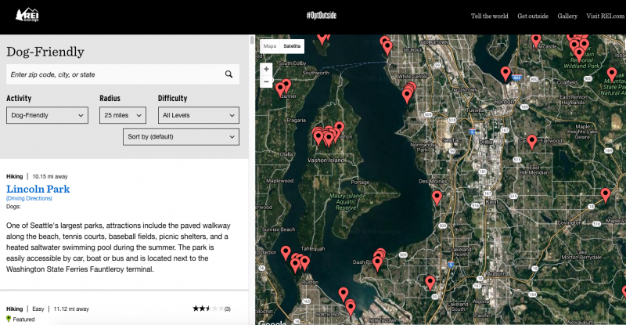Click the 11.12 mi away text
The height and width of the screenshot is (325, 626).
[71, 309]
